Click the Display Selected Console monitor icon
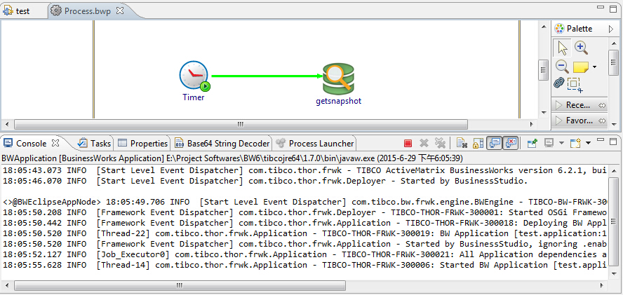 click(550, 143)
